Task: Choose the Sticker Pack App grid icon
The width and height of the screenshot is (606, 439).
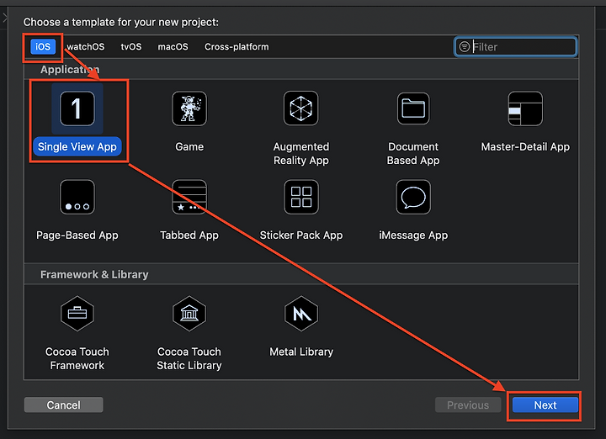Action: (x=301, y=197)
